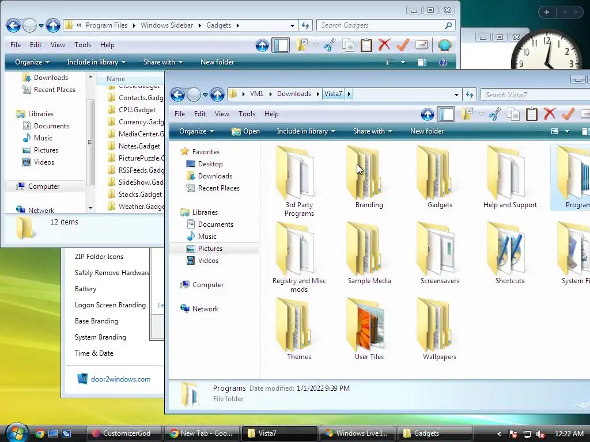
Task: Open Share with dropdown in Vista7 window
Action: [373, 131]
